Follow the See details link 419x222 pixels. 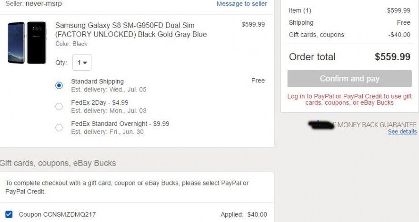[402, 132]
